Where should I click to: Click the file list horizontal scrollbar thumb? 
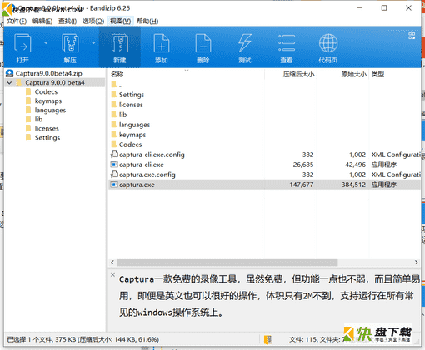pyautogui.click(x=227, y=262)
